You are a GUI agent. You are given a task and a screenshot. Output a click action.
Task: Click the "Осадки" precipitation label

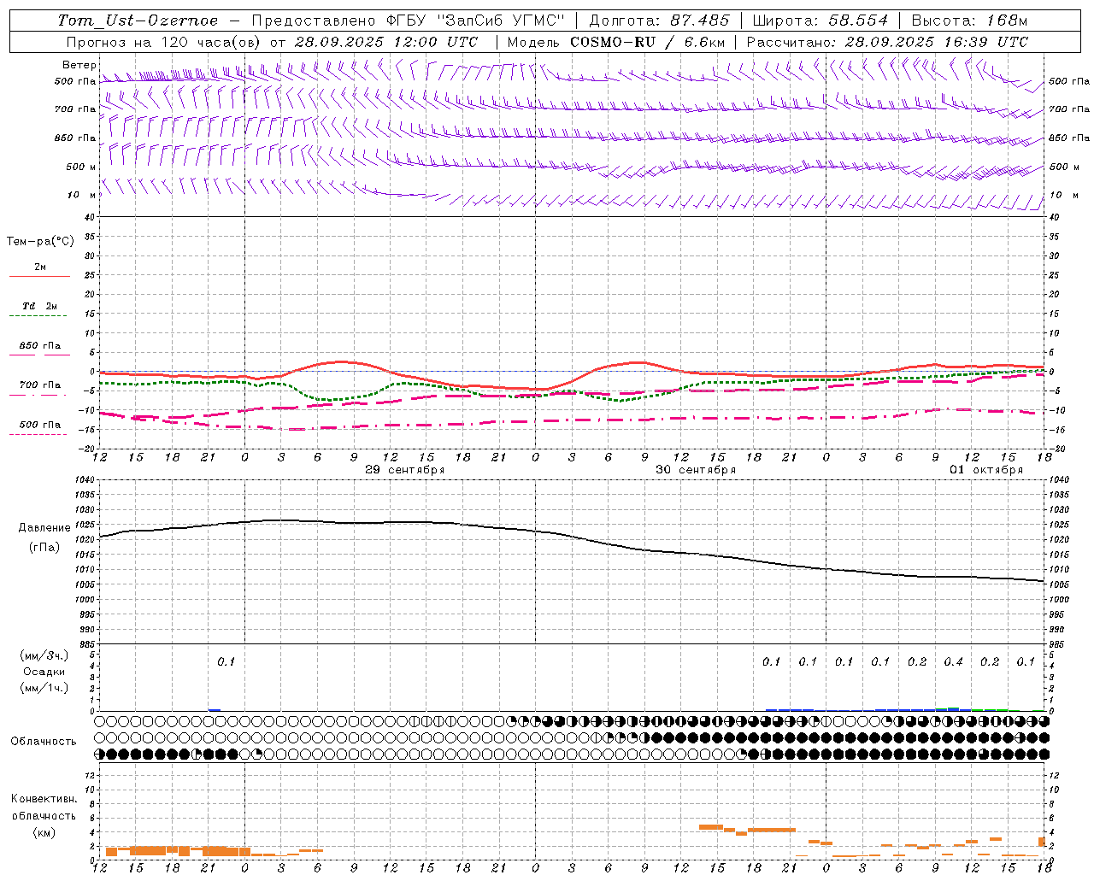(x=44, y=672)
